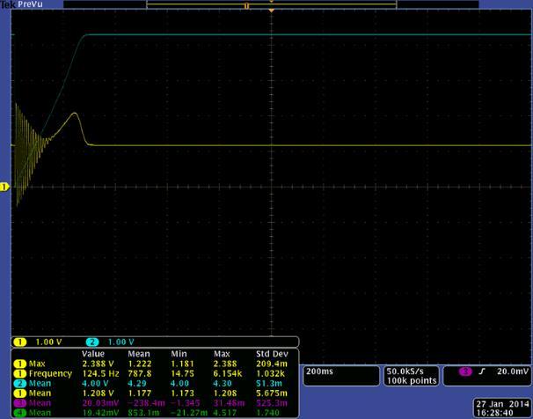Select the purple channel 3 Mean measurement label
The height and width of the screenshot is (419, 533).
(40, 403)
